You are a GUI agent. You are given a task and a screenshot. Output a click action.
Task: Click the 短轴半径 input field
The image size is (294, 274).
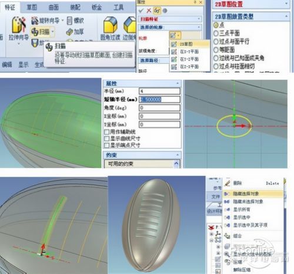point(159,99)
